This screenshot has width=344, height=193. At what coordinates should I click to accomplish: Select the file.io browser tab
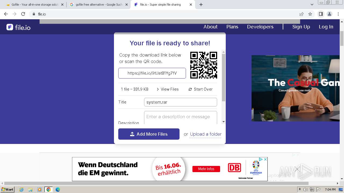click(163, 5)
